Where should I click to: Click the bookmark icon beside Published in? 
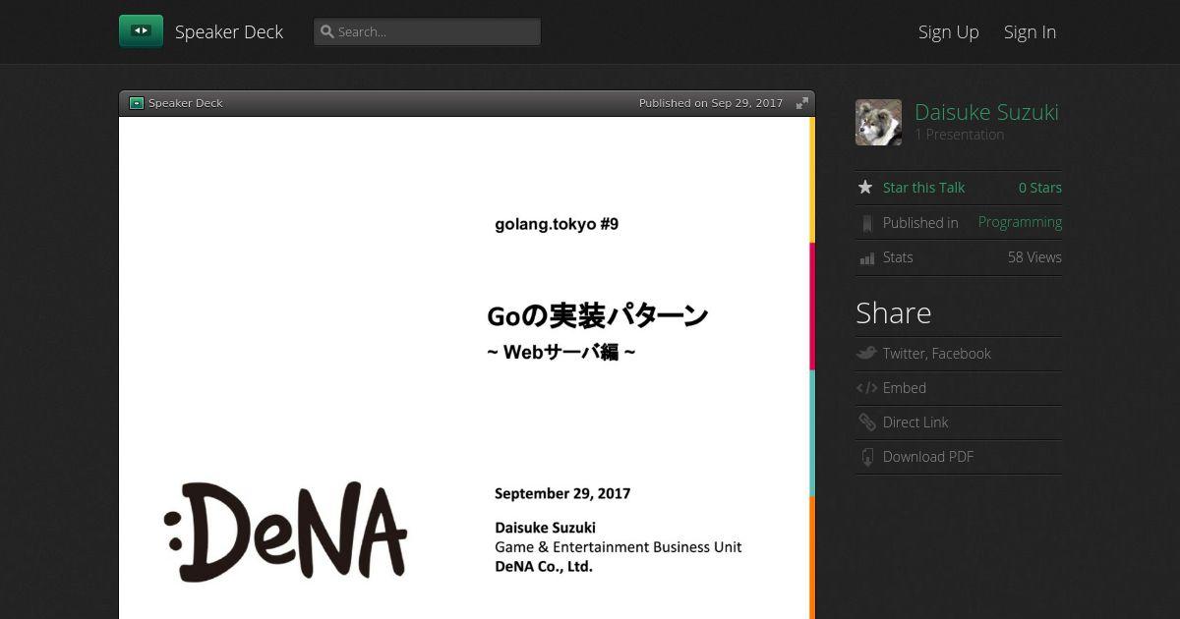tap(866, 223)
